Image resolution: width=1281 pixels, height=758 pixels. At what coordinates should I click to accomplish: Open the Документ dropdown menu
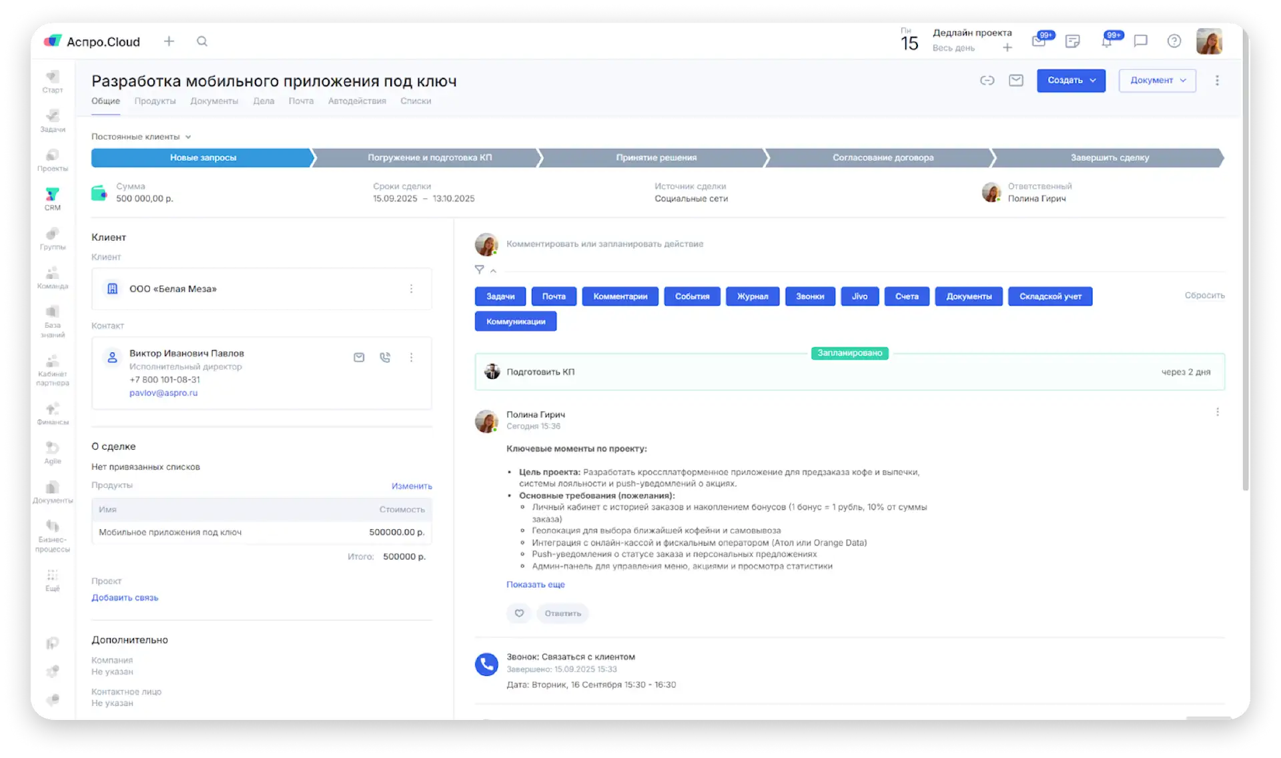point(1158,80)
